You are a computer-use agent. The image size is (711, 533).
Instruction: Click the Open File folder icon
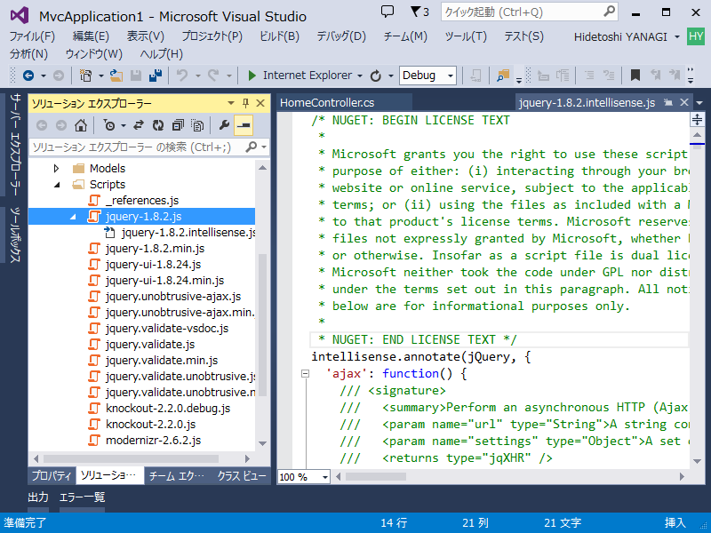(116, 76)
